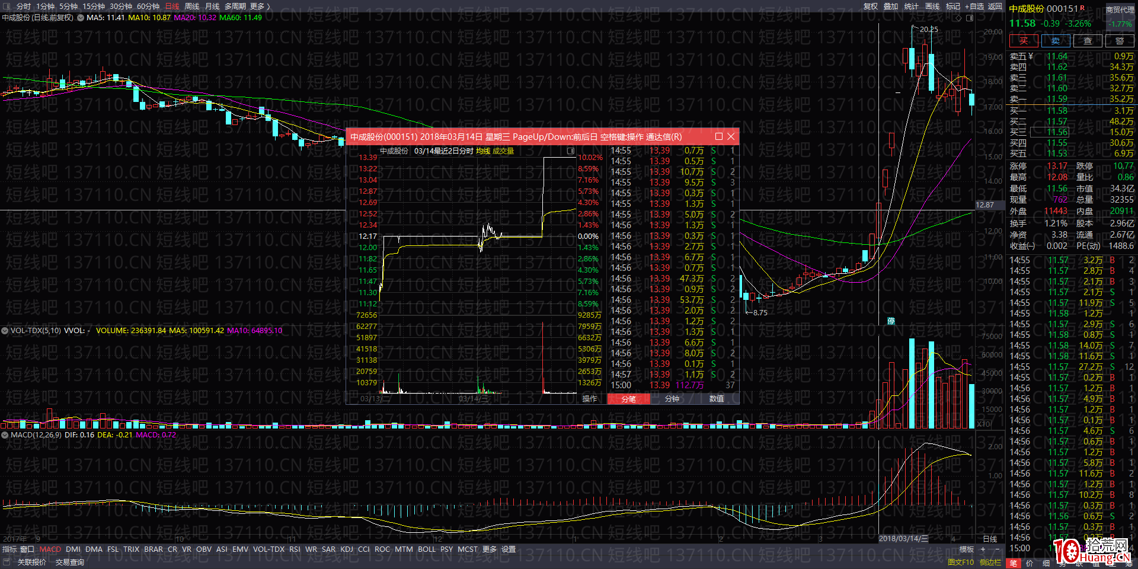This screenshot has height=569, width=1138.
Task: Click the red 买 (buy) button
Action: (x=1024, y=40)
